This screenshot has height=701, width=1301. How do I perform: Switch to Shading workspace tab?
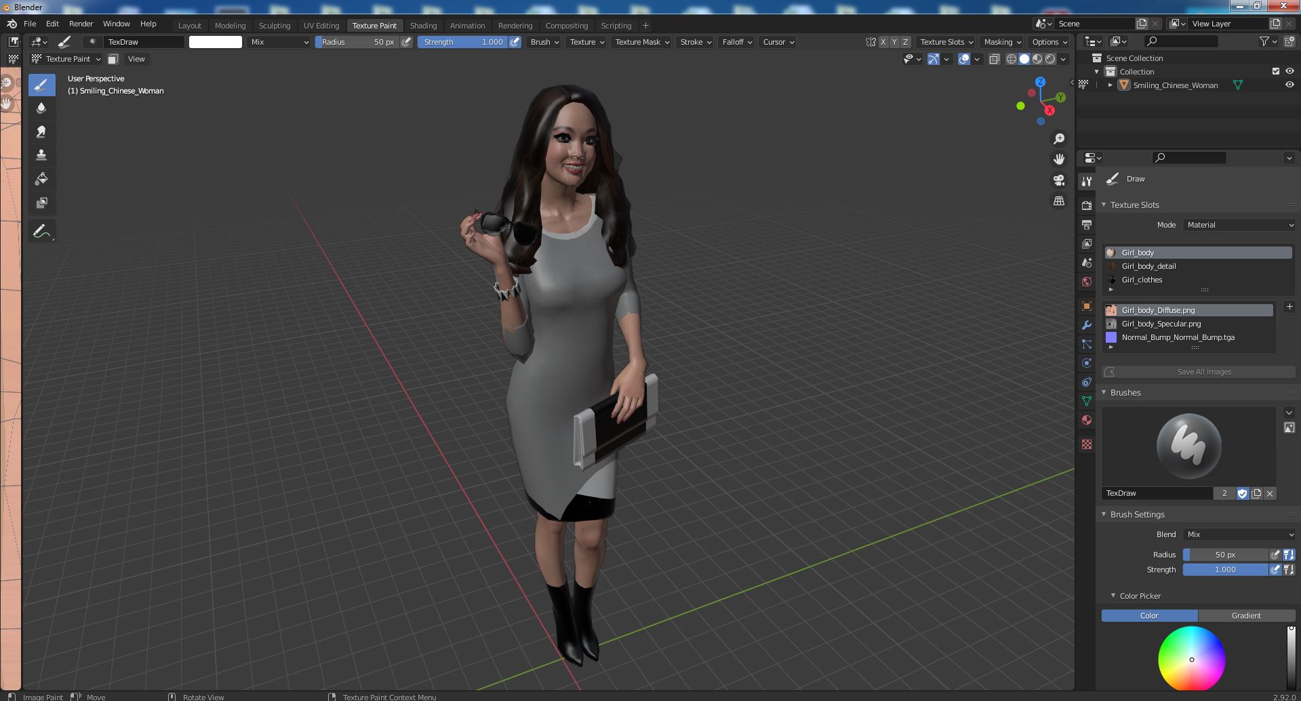click(423, 26)
